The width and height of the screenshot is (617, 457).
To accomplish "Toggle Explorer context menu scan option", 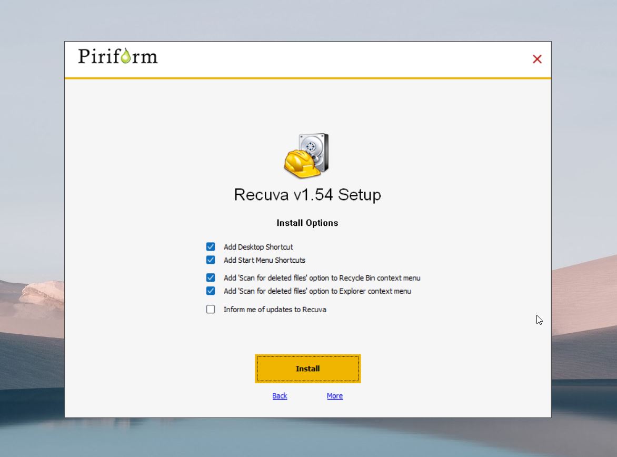I will point(211,291).
